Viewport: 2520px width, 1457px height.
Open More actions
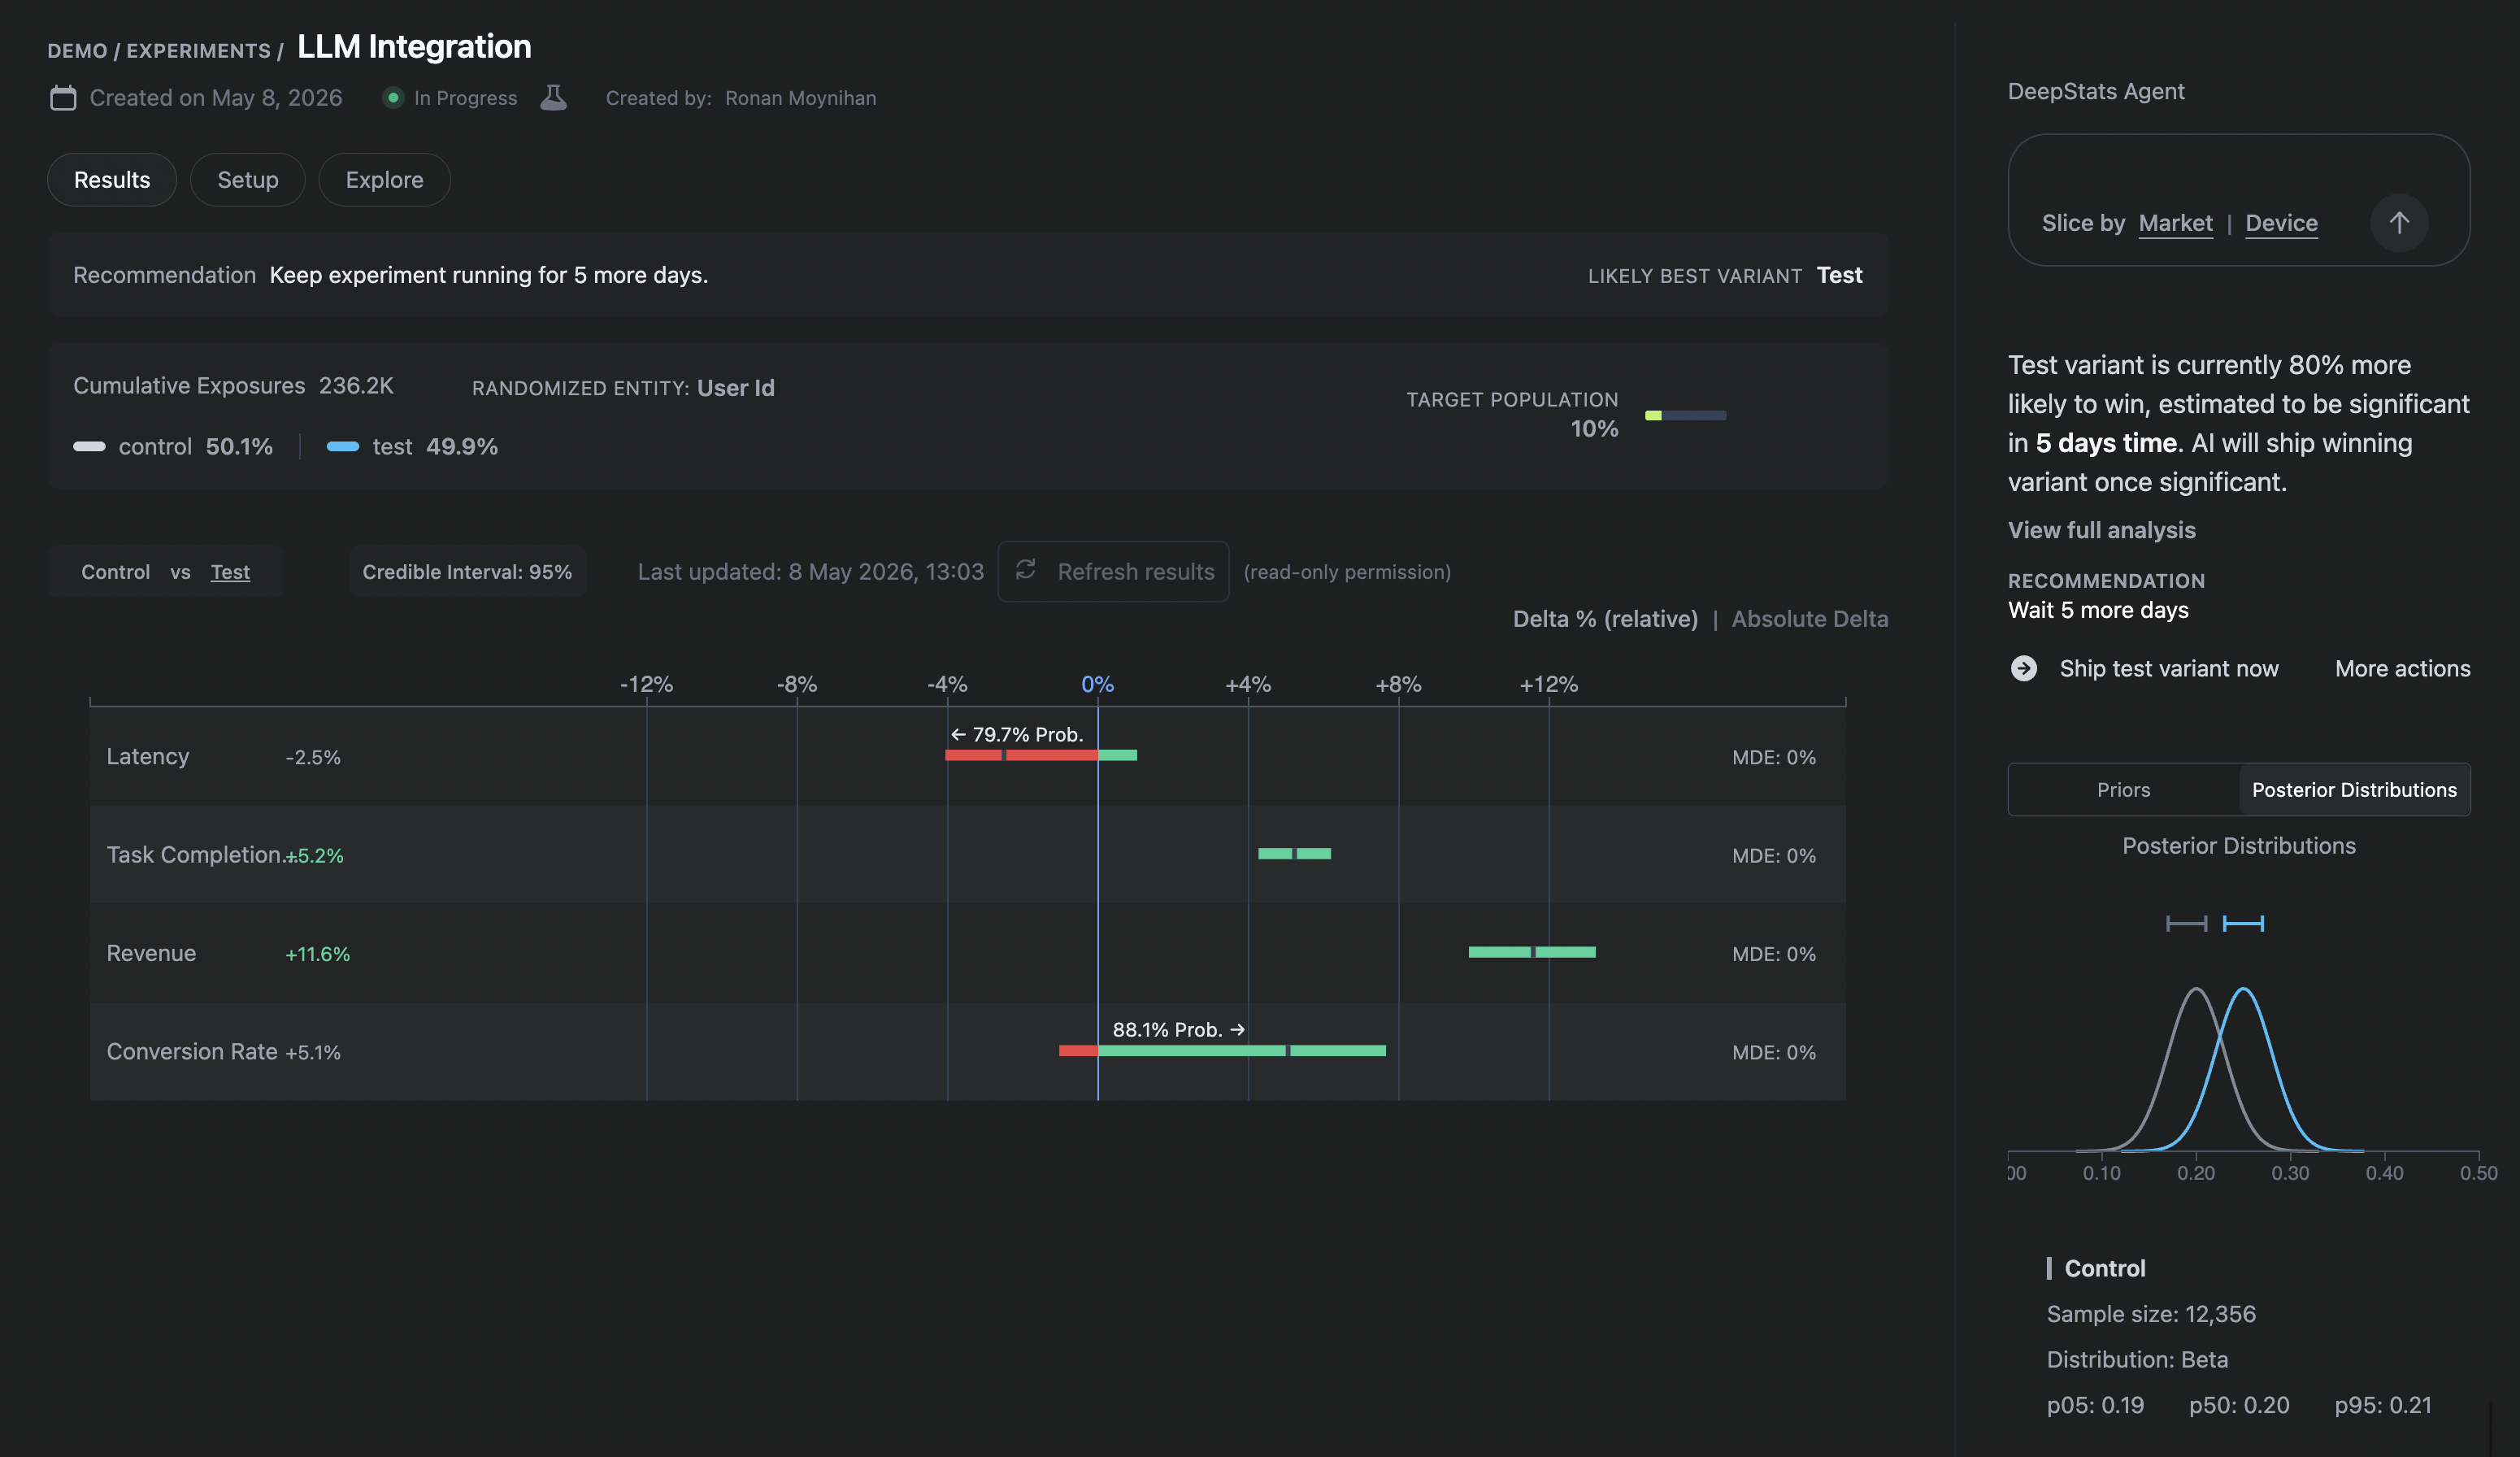(2403, 668)
